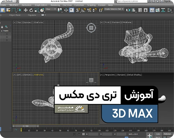
Task: Open the Scripting menu
Action: 92,5
